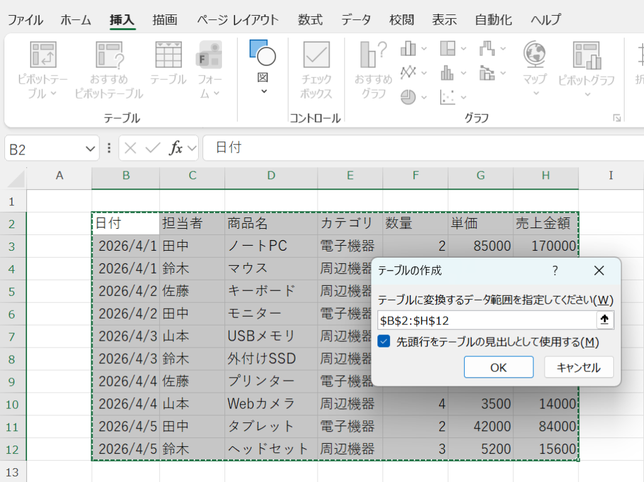This screenshot has height=482, width=644.
Task: Click the マップ globe chart icon
Action: coord(535,55)
